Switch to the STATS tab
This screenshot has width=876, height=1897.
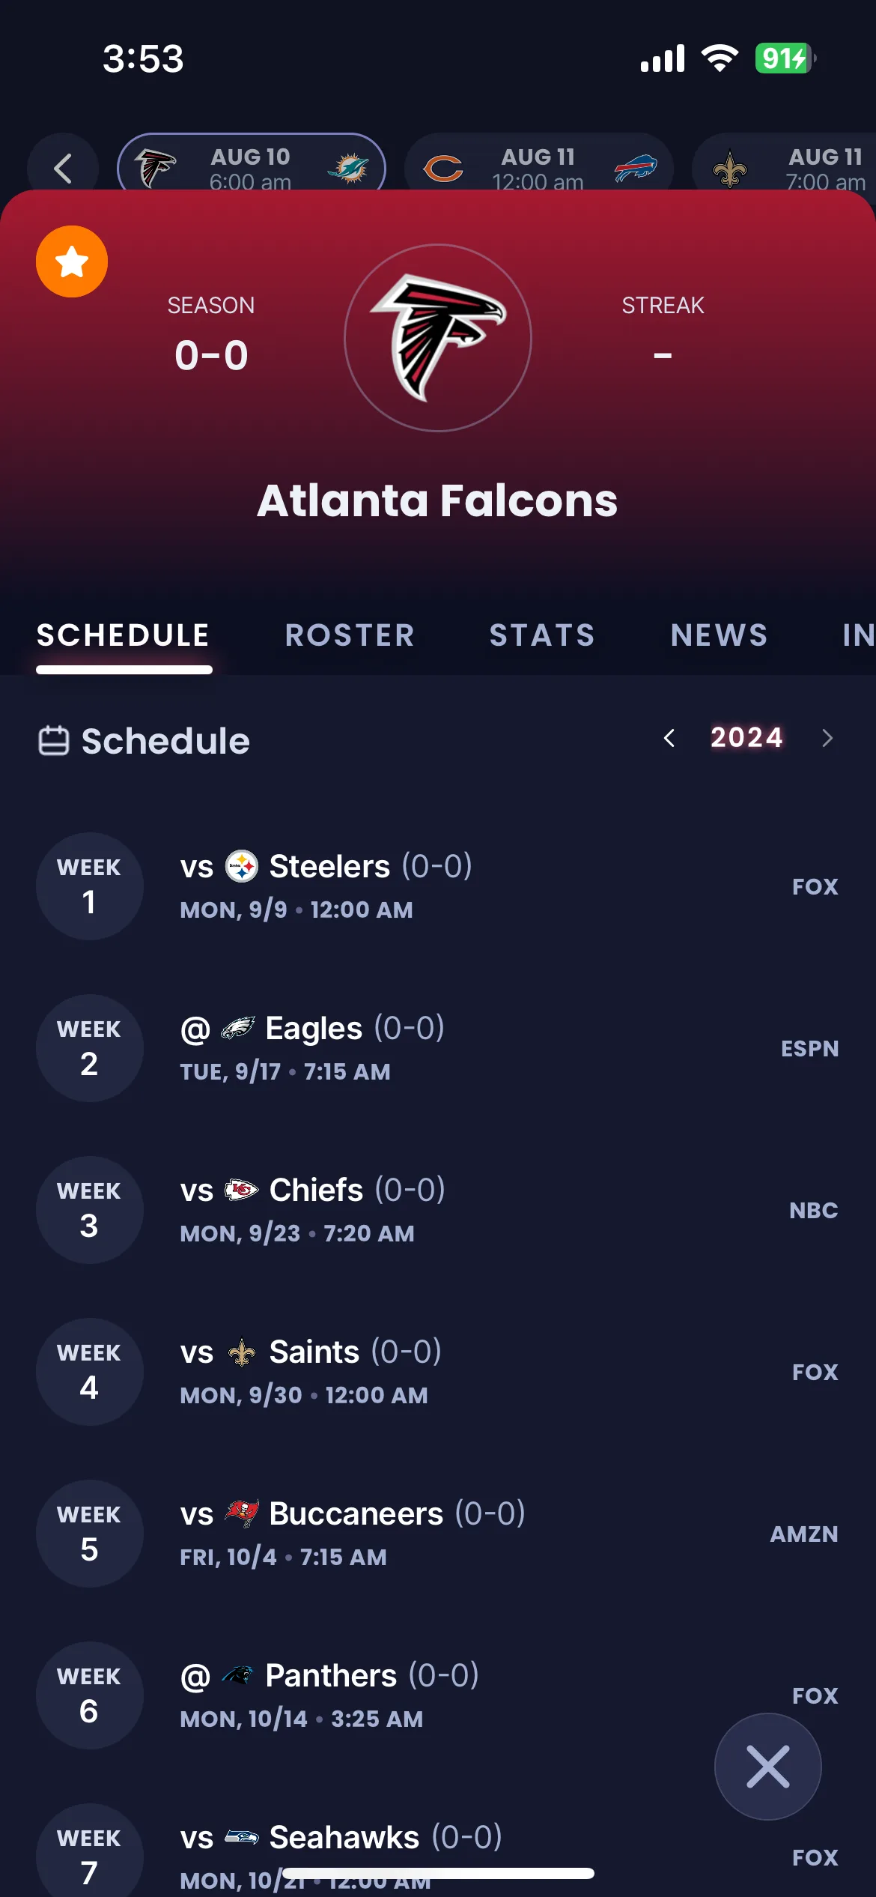[542, 635]
